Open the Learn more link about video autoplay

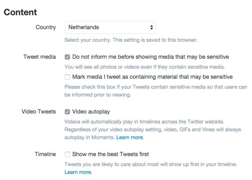[x=130, y=138]
